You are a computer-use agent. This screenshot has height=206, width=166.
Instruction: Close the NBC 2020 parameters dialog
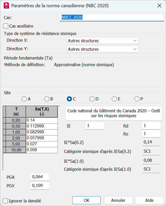tap(159, 6)
